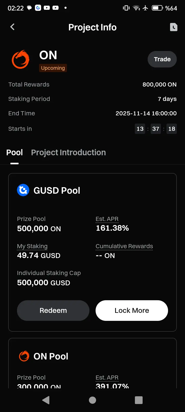
Task: Open the history document icon
Action: (174, 27)
